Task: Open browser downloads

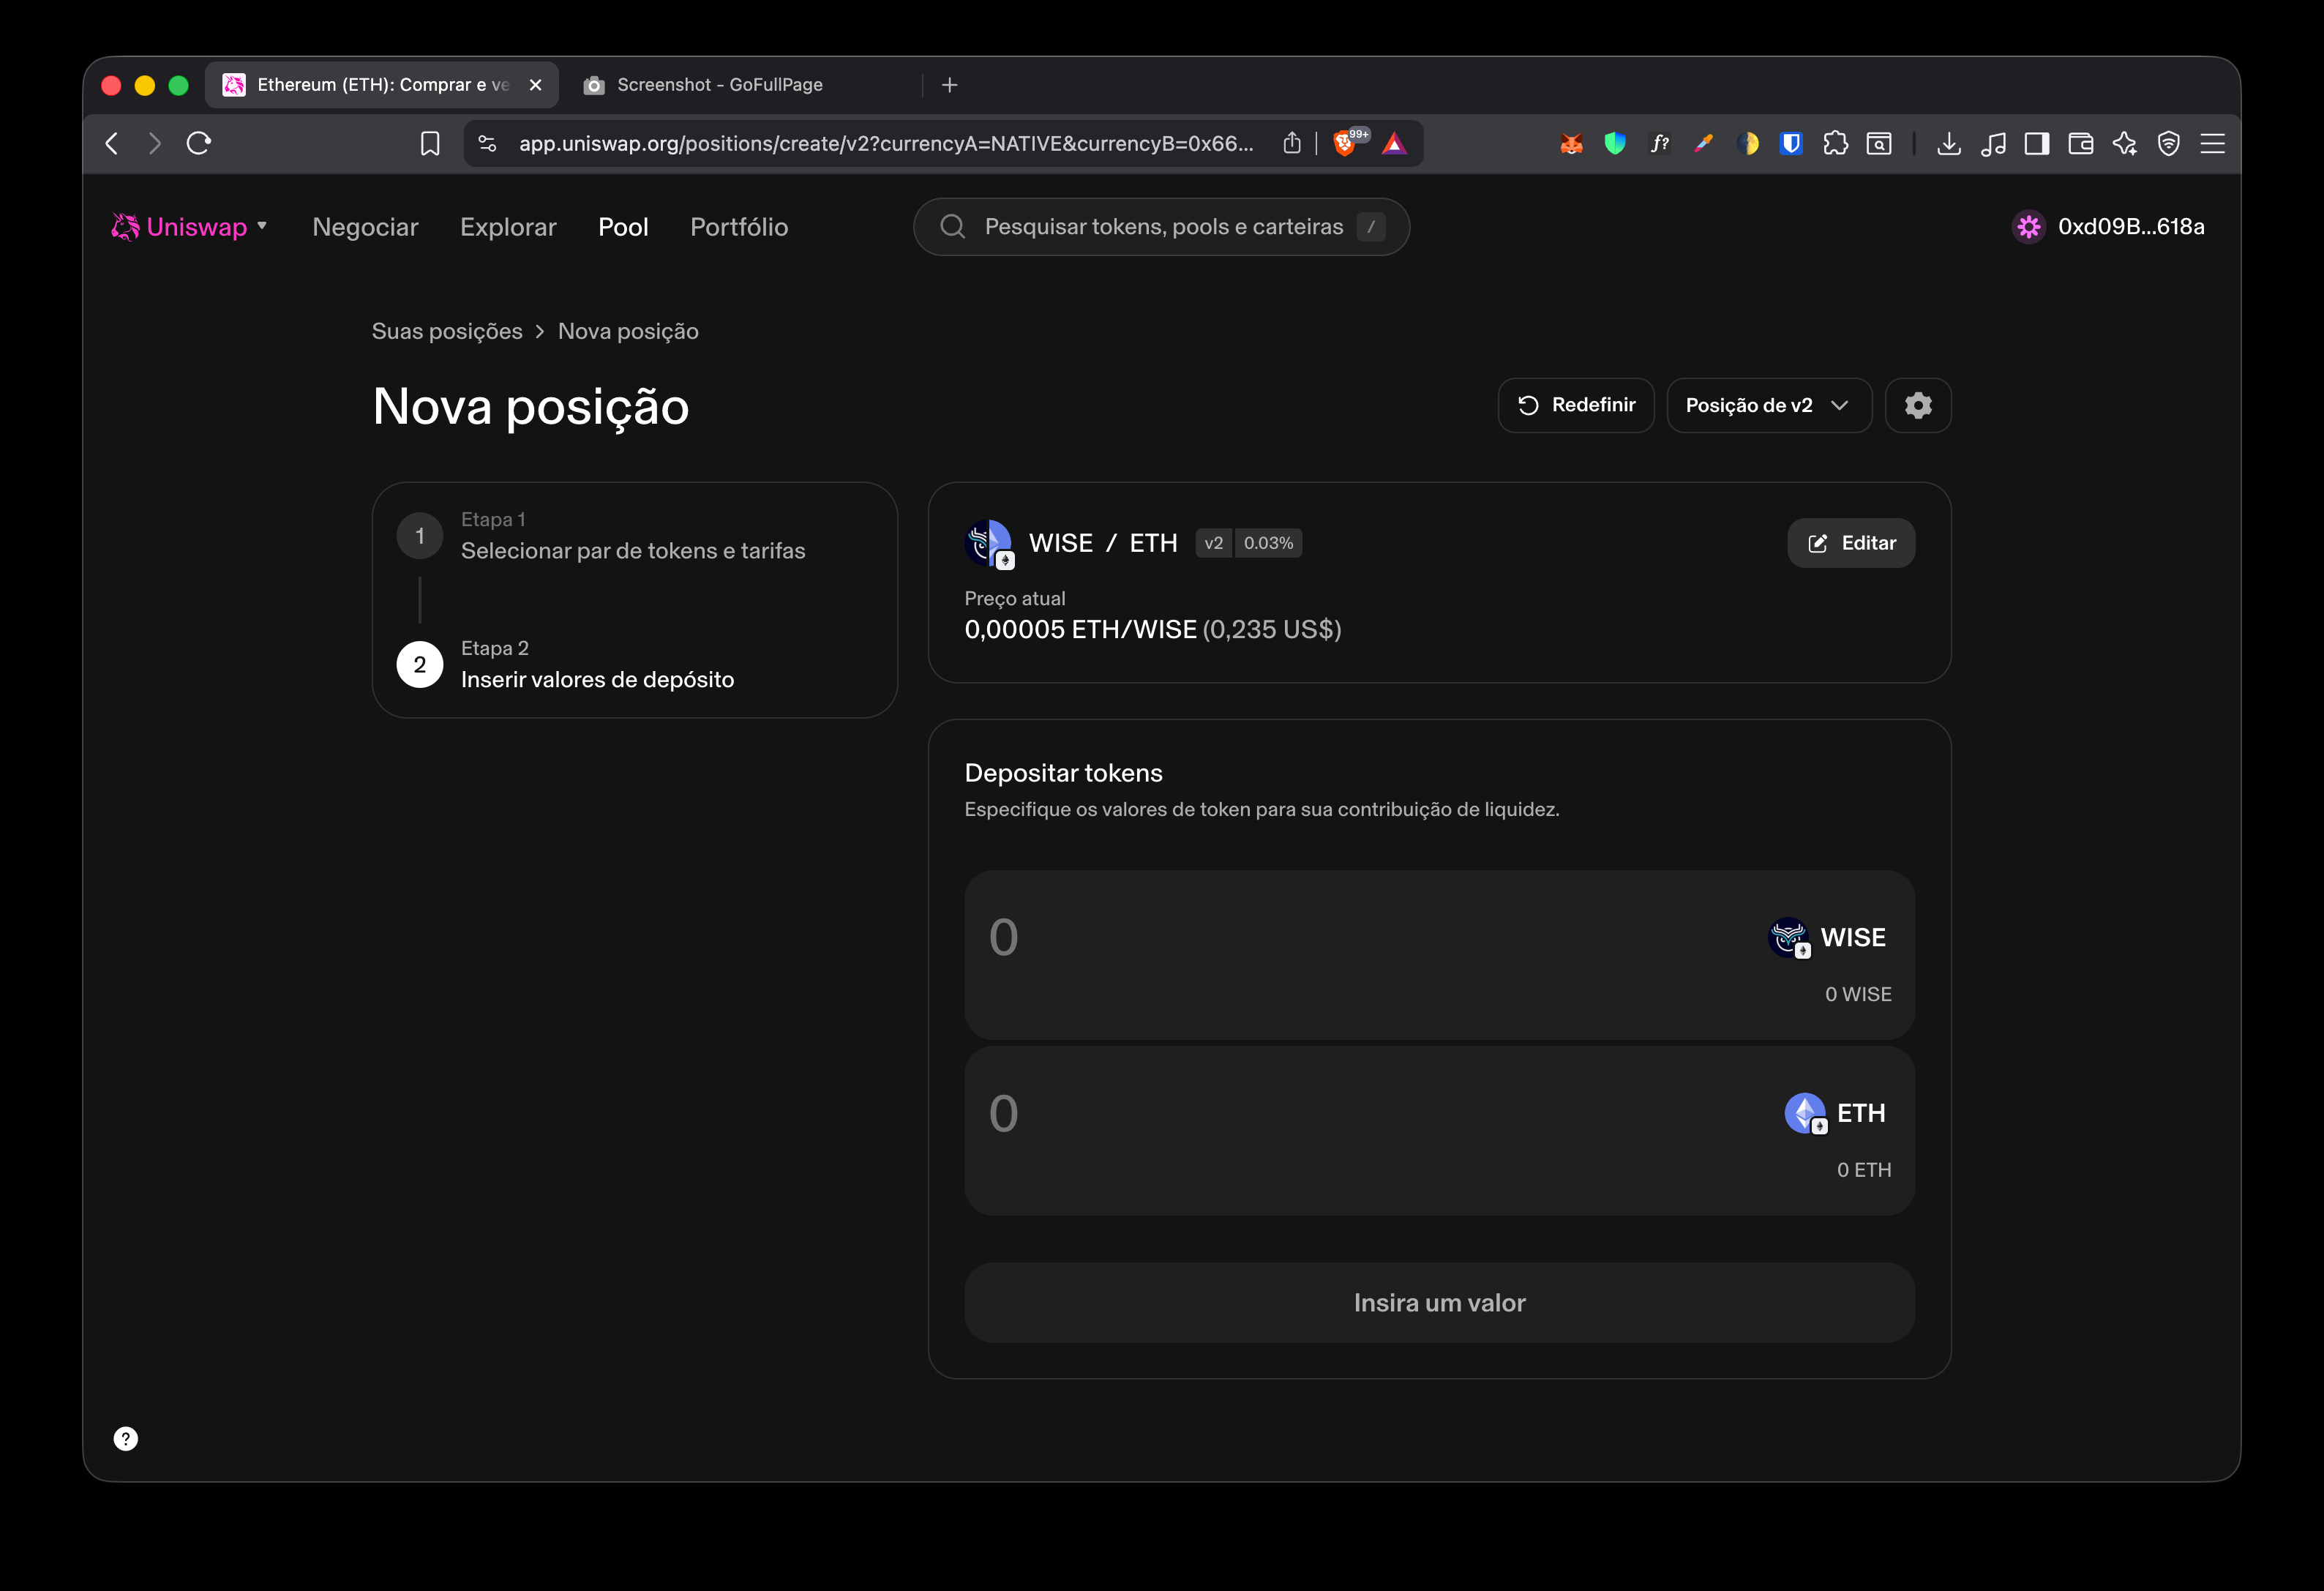Action: pos(1949,144)
